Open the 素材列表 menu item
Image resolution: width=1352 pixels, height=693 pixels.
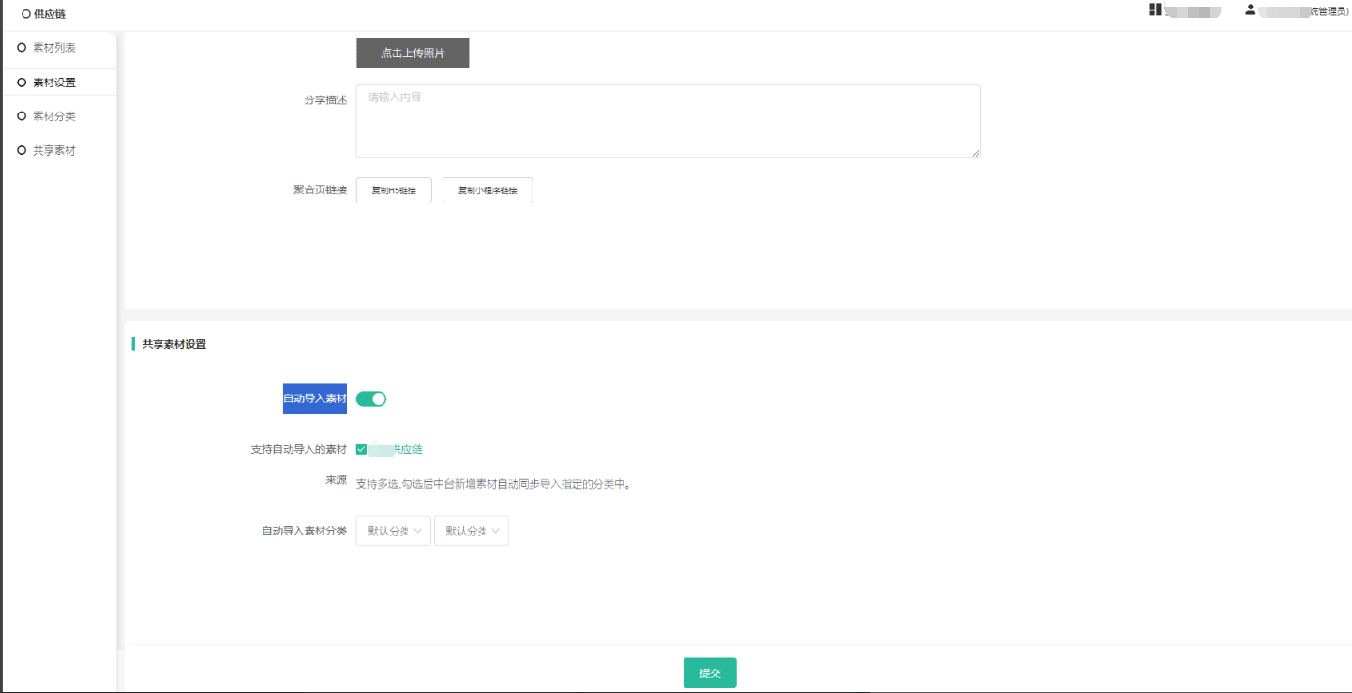(x=54, y=47)
